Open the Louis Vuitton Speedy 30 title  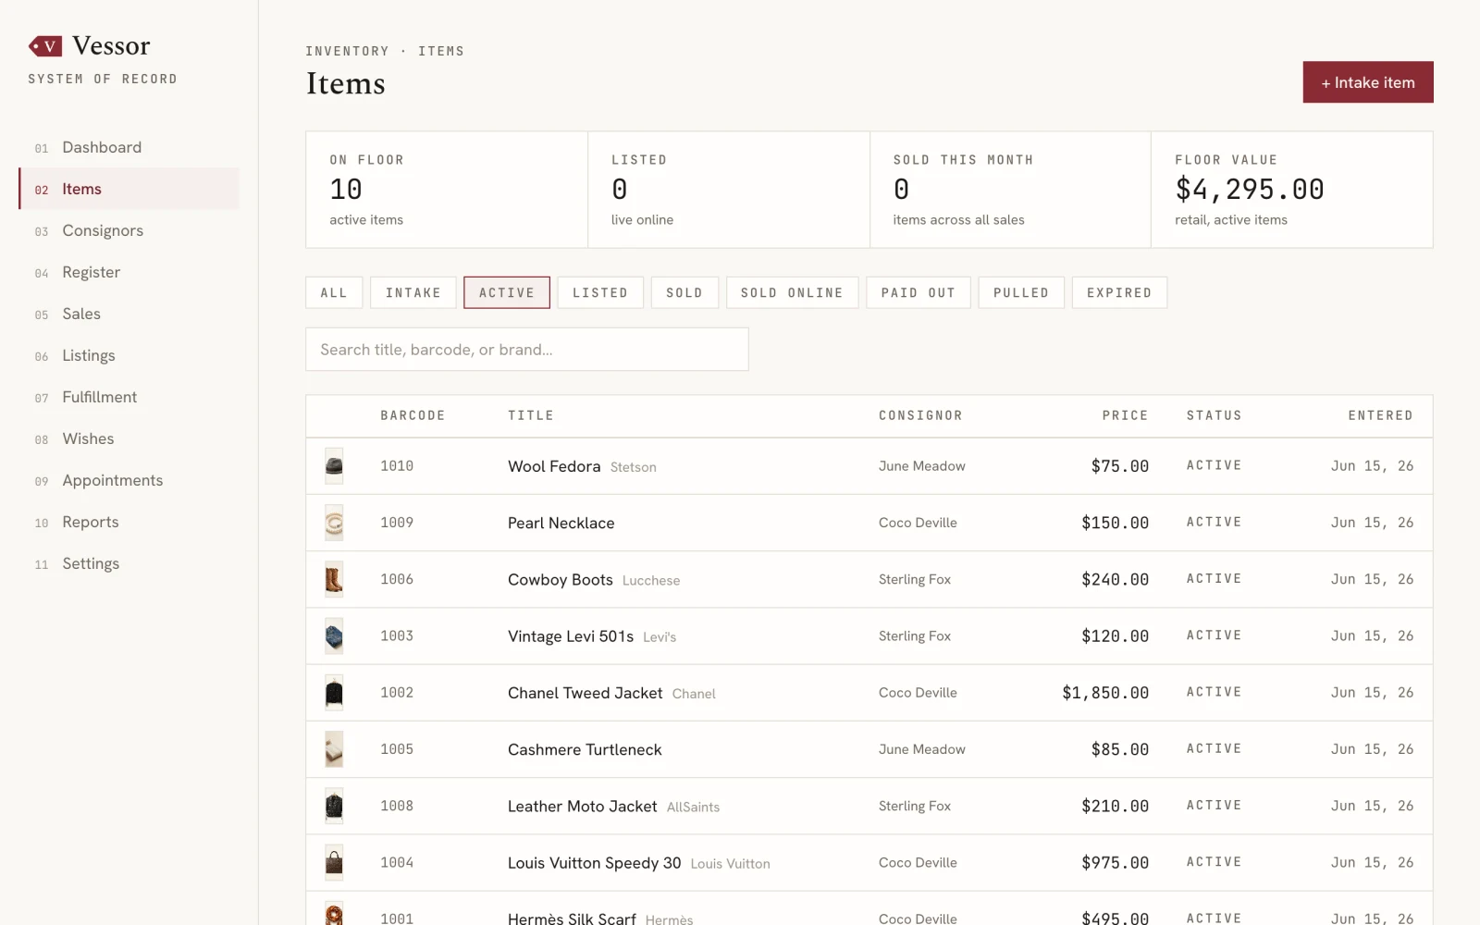594,863
